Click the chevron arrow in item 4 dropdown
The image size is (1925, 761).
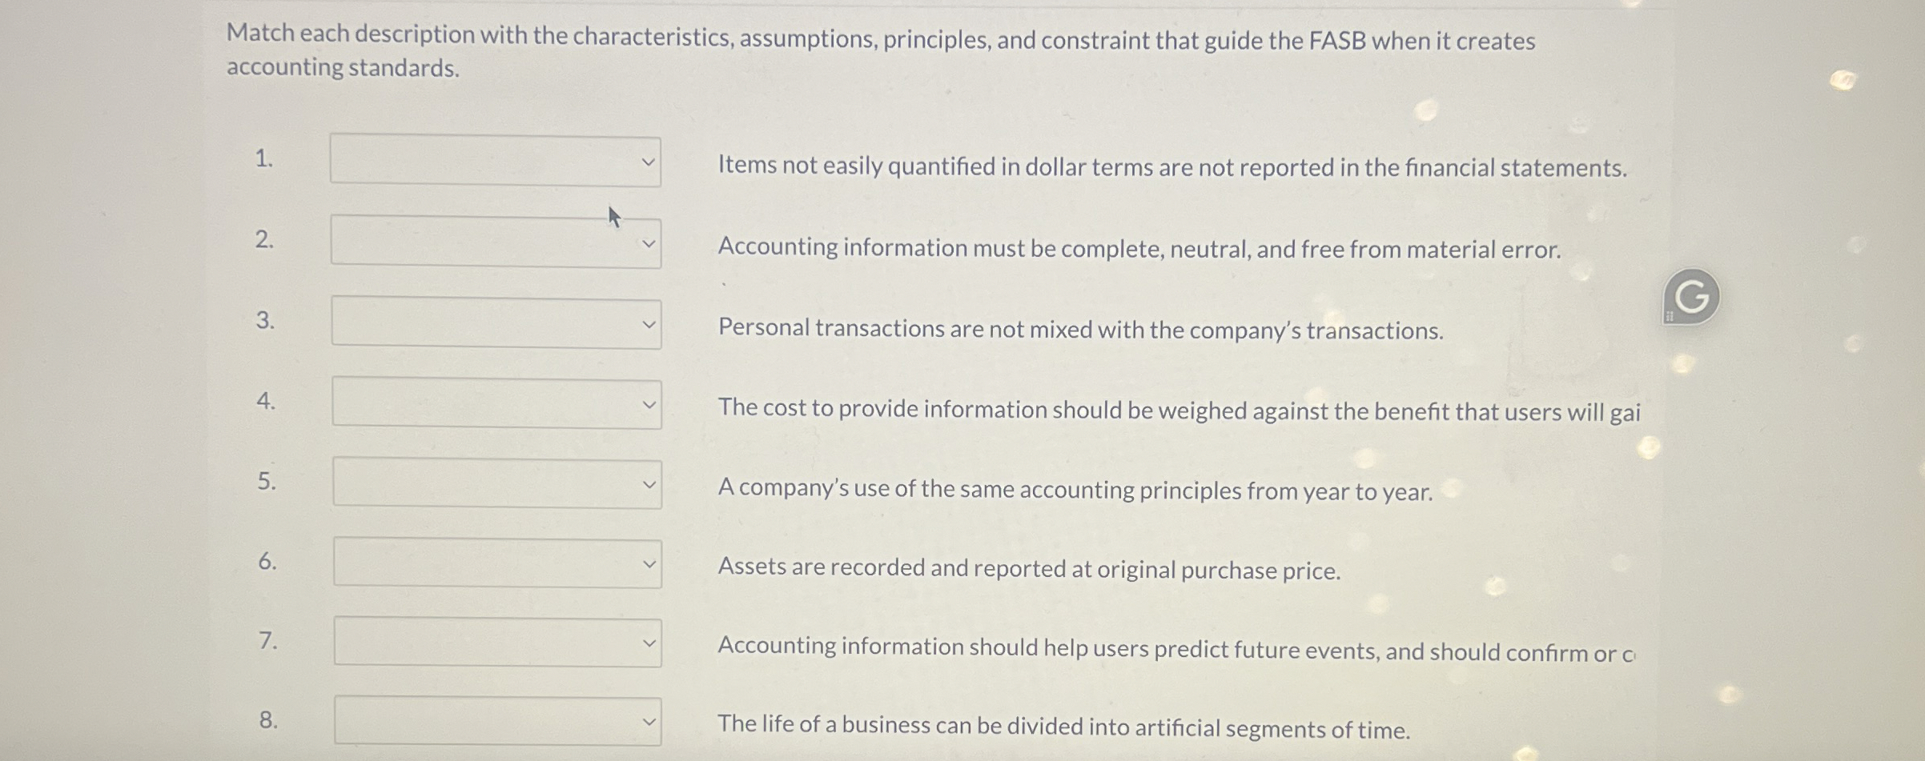click(650, 404)
